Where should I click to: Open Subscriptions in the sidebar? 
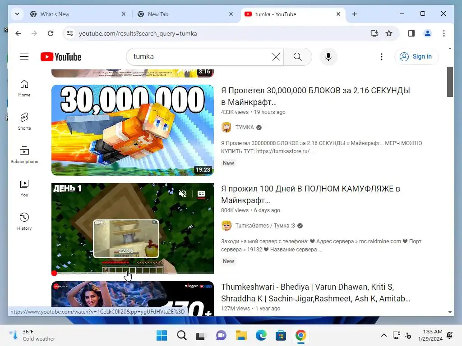click(x=24, y=155)
